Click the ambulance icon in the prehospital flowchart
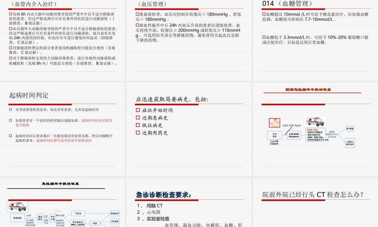Image resolution: width=378 pixels, height=227 pixels. (316, 122)
